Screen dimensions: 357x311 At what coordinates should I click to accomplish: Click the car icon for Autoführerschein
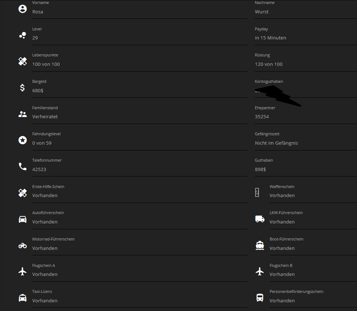coord(22,219)
